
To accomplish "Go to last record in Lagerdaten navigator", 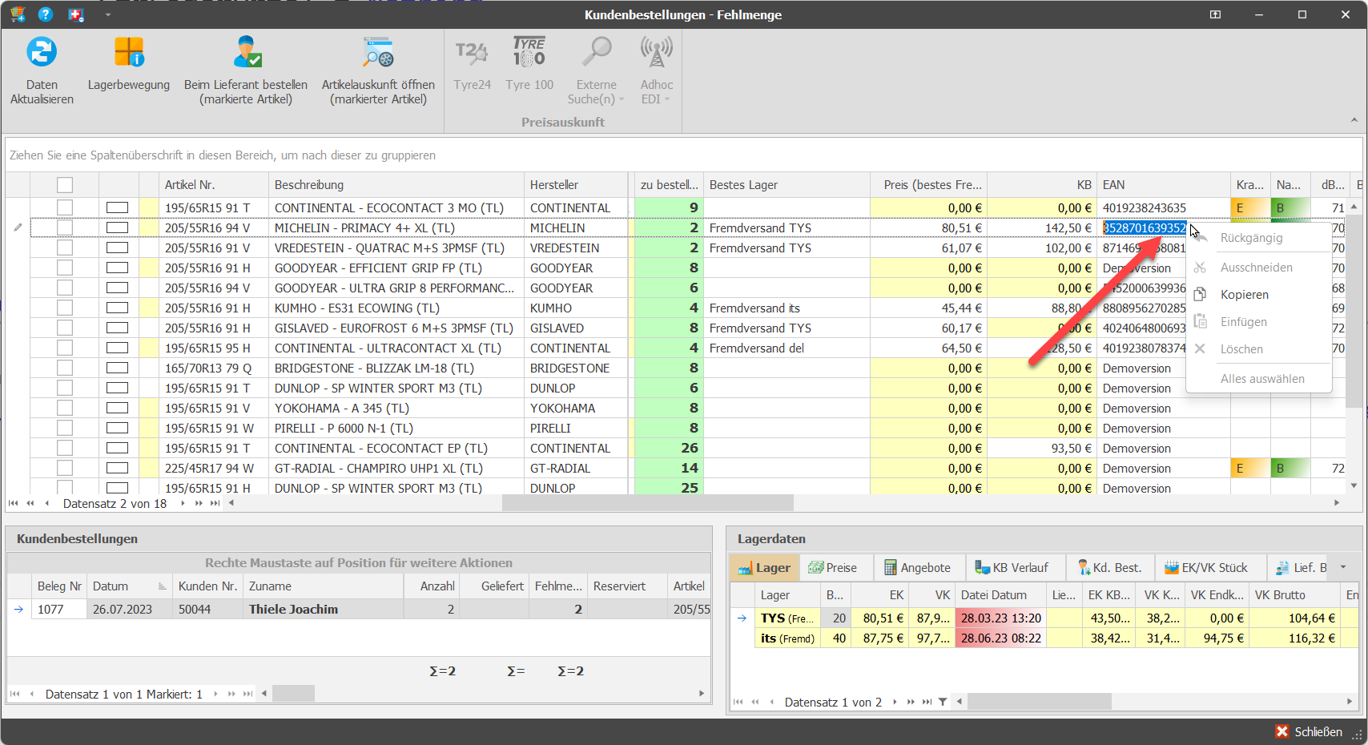I will pos(927,702).
